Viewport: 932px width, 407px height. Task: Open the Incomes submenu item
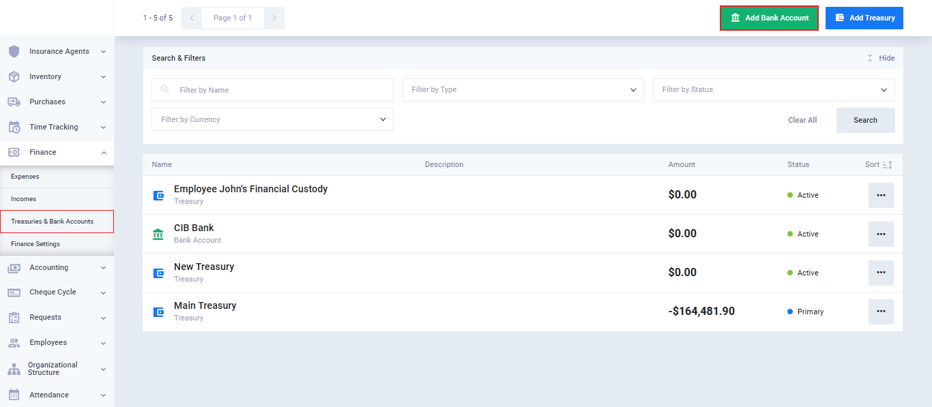[x=57, y=199]
